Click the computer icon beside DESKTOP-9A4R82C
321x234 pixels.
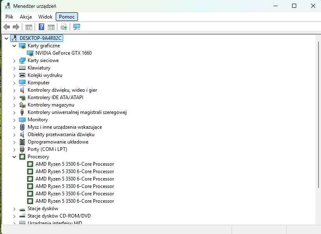[14, 38]
